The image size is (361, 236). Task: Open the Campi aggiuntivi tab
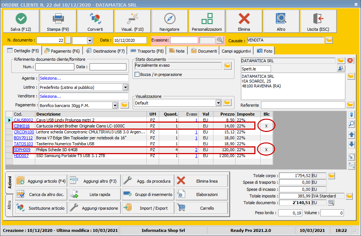click(236, 51)
